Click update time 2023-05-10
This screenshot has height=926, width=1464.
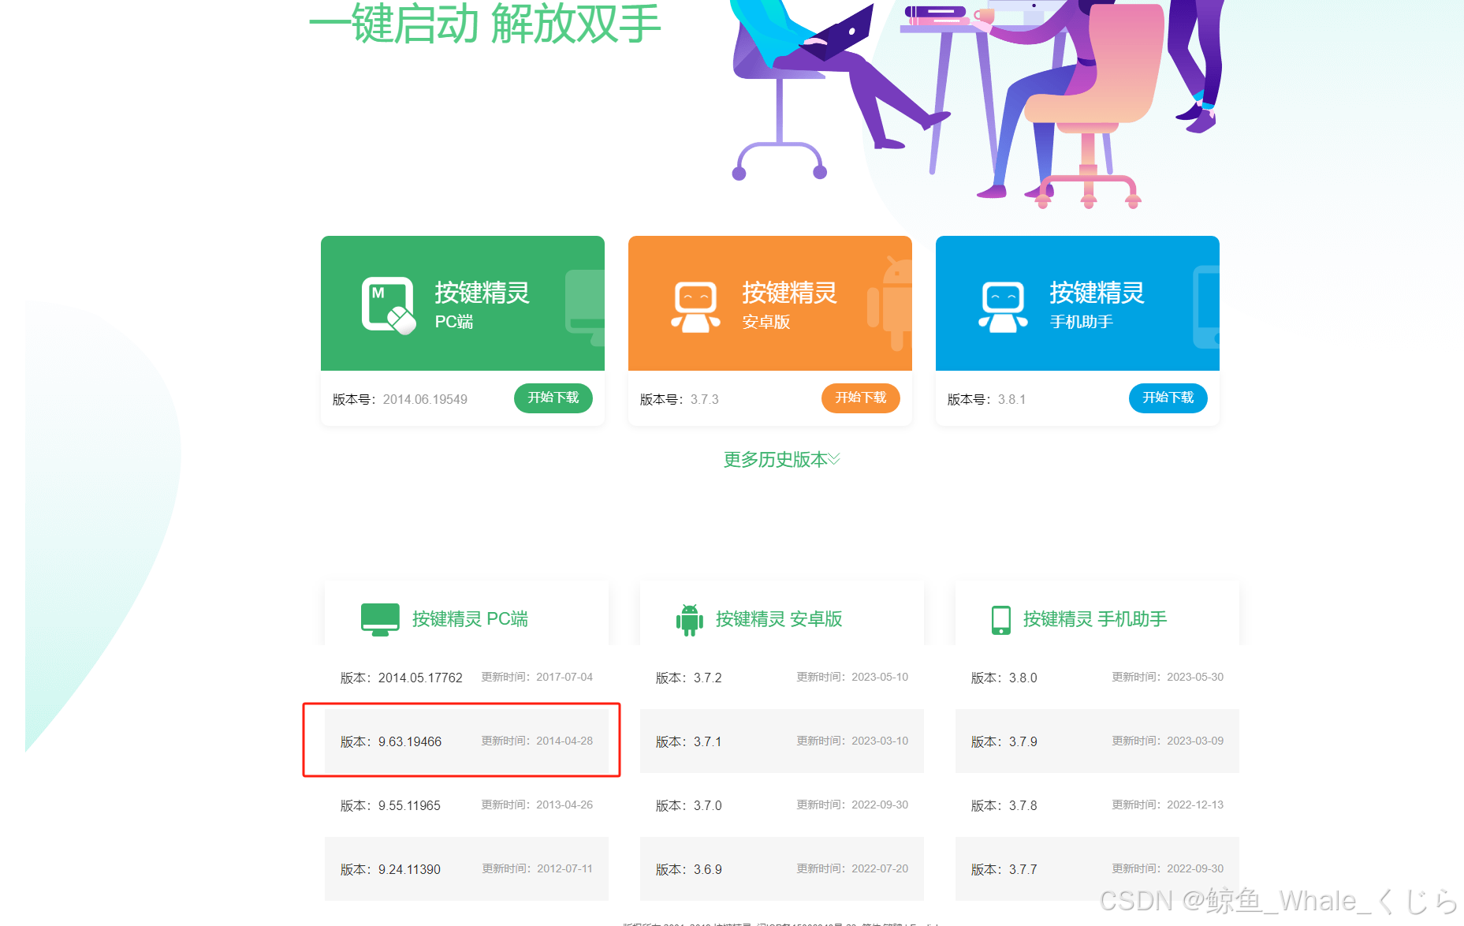(x=852, y=677)
